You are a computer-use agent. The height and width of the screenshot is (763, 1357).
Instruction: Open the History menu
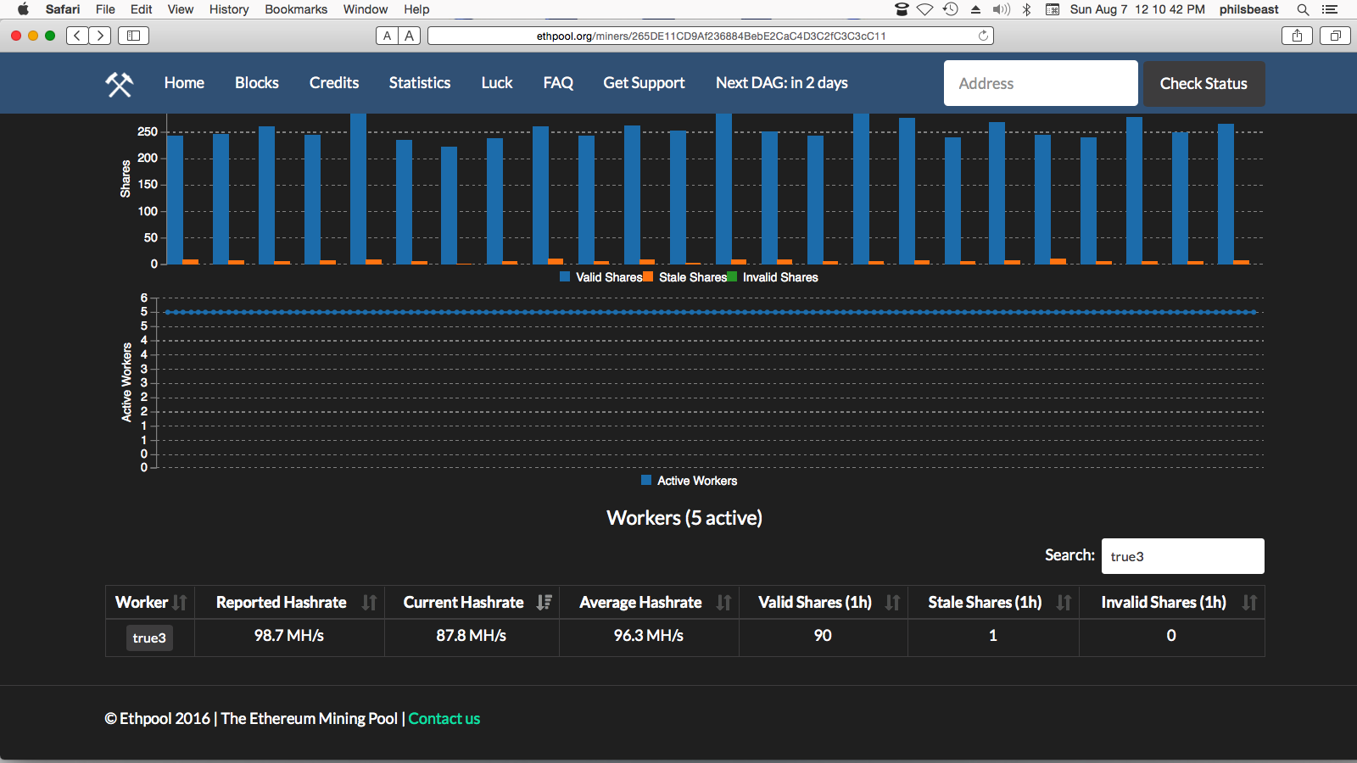[229, 9]
